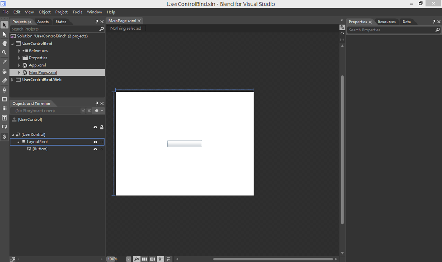Select the TextBlock text tool

click(x=4, y=118)
